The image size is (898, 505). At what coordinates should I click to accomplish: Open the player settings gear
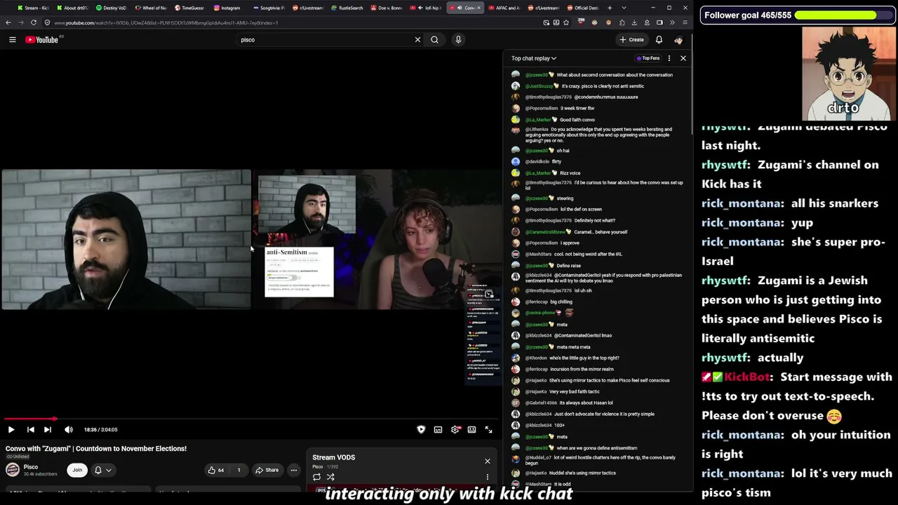coord(455,429)
